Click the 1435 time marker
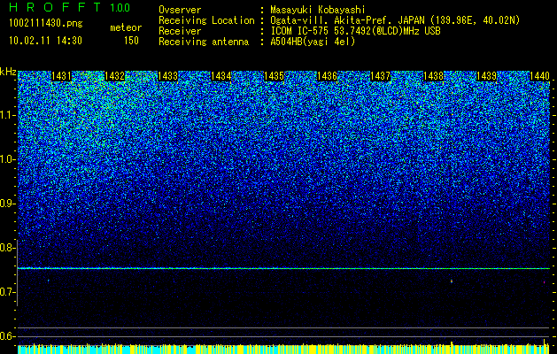Viewport: 557px width, 354px height. [x=274, y=76]
